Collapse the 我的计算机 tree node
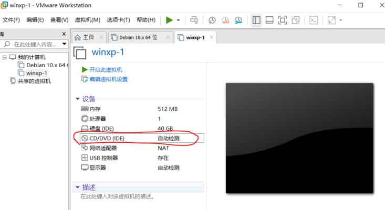Screen dimensions: 385x210 (4, 57)
